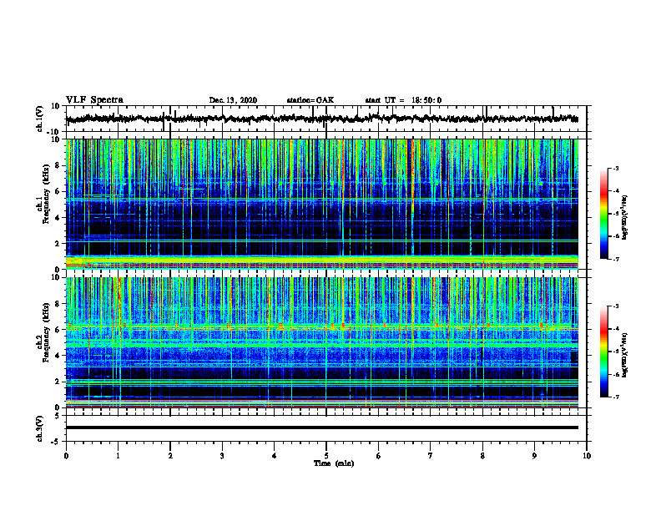Click the bright sub-1 kHz band in ch.1 spectrogram
The image size is (661, 511).
pyautogui.click(x=321, y=262)
